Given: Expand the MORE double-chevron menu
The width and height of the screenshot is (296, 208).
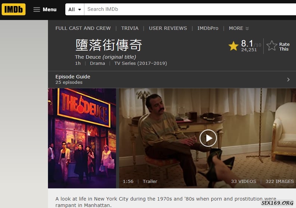Looking at the screenshot, I should 247,28.
